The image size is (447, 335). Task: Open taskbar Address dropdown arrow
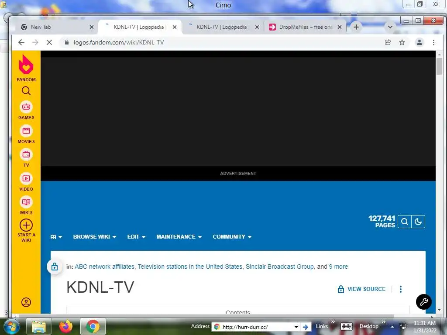click(296, 327)
